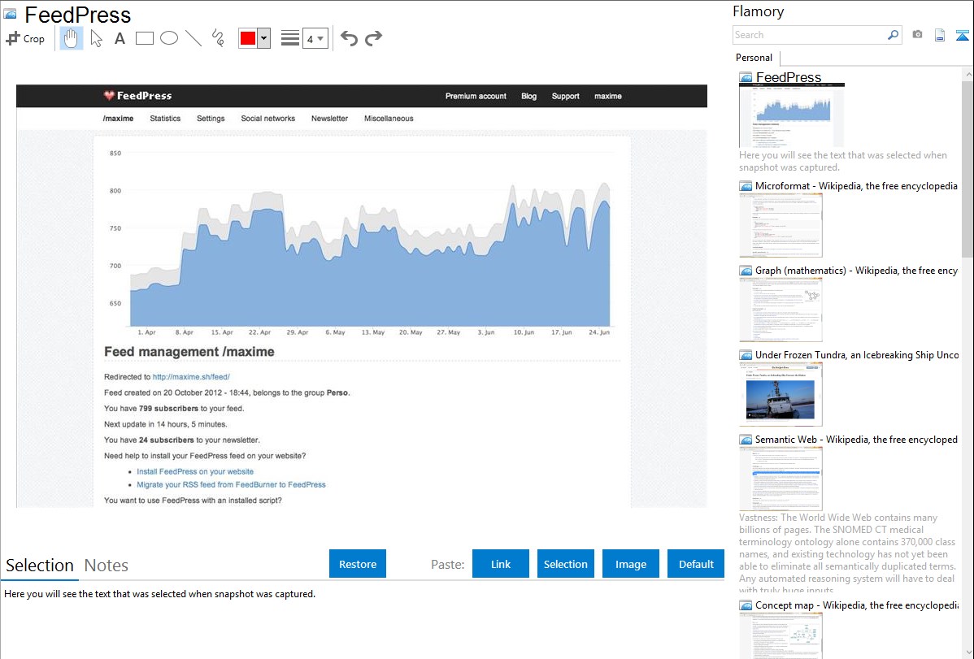974x659 pixels.
Task: Click the red annotation color swatch
Action: [x=248, y=38]
